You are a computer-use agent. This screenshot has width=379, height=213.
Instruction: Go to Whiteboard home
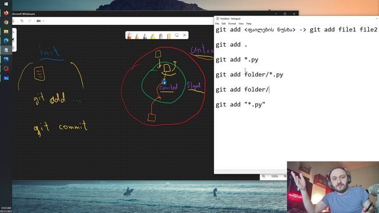point(14,21)
